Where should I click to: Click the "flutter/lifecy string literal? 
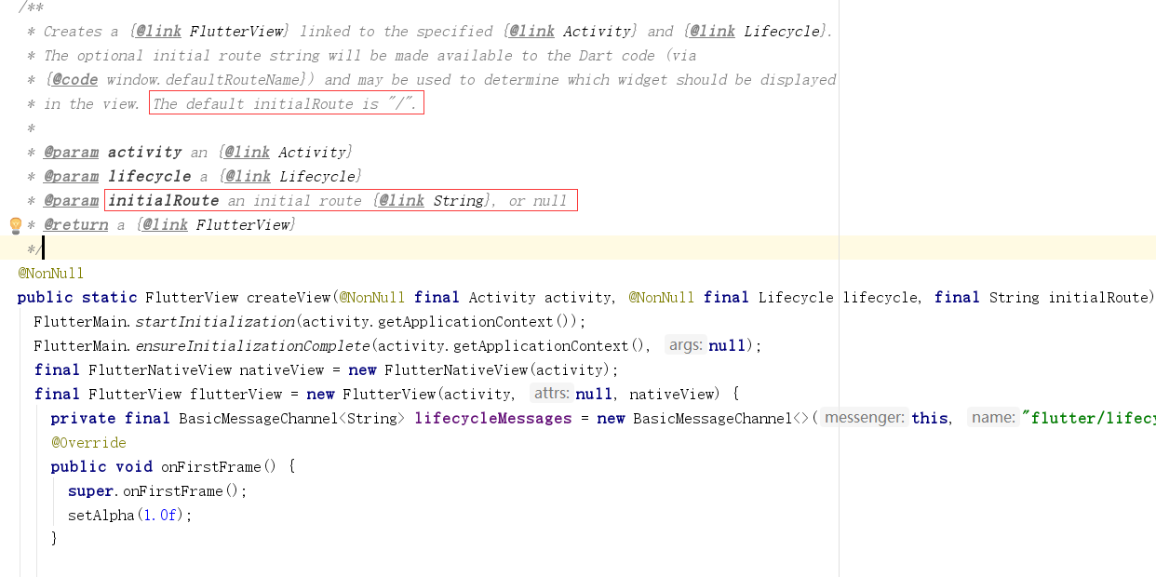click(1088, 419)
